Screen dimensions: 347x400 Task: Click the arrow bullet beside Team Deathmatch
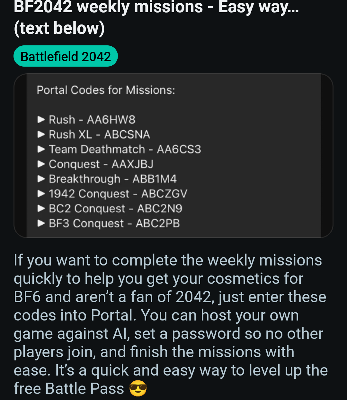[x=41, y=149]
